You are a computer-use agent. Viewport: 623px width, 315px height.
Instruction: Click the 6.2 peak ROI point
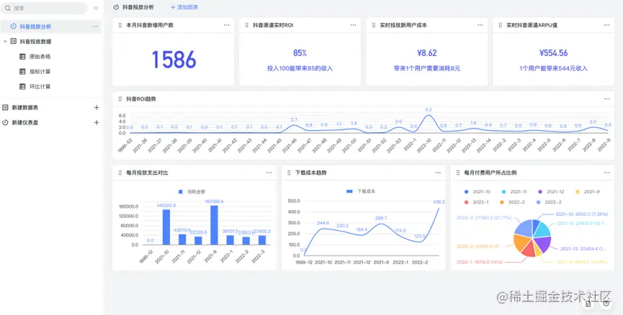429,116
